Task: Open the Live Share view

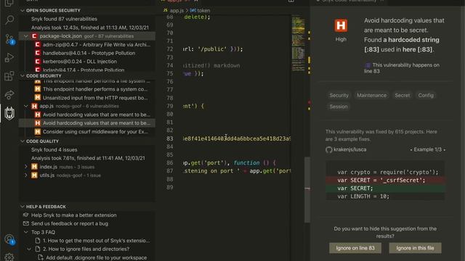Action: pos(9,95)
